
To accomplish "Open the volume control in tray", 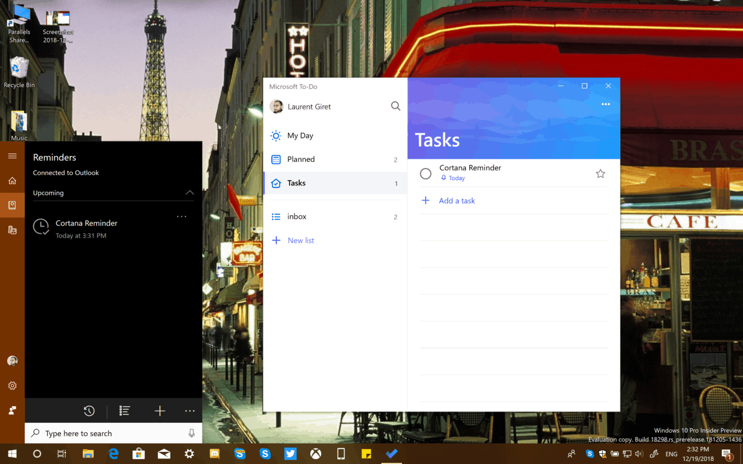I will 640,454.
